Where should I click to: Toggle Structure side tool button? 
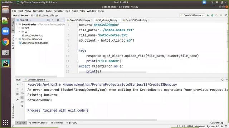(13, 42)
